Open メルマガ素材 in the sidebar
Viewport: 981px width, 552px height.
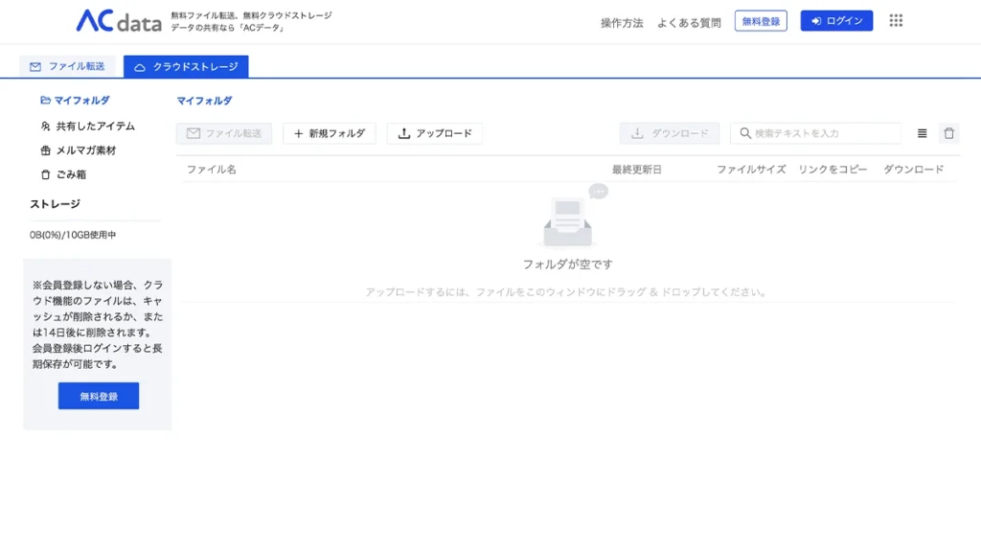tap(79, 150)
